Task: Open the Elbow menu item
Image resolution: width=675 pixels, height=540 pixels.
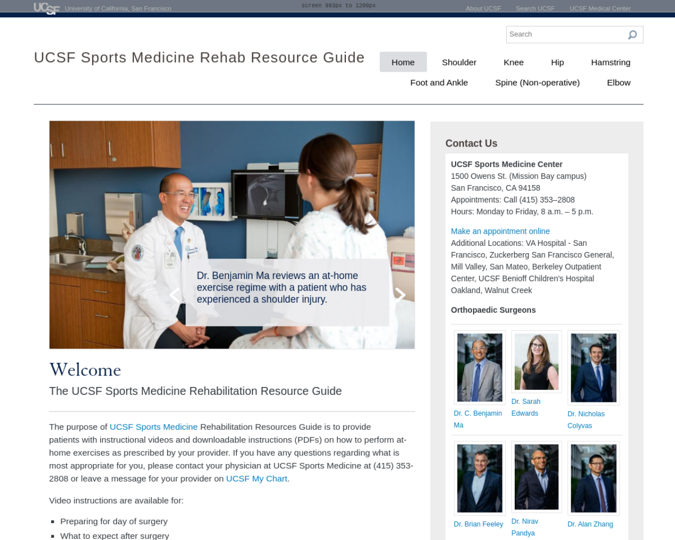Action: point(619,83)
